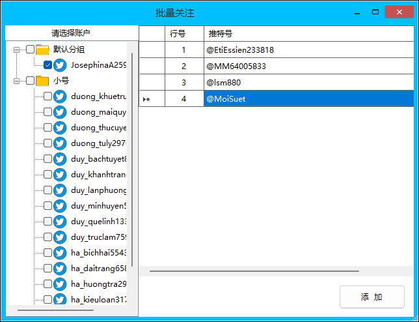Click the Twitter icon for duy_bachtuyet
The image size is (419, 322).
point(60,159)
